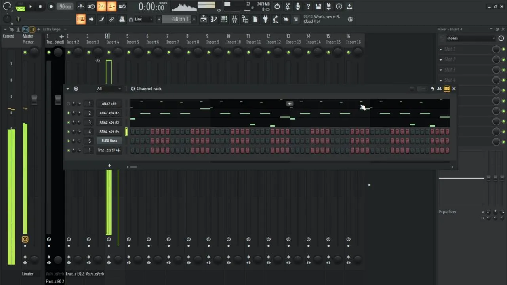Open mixer input (none) dropdown
The height and width of the screenshot is (285, 507).
(471, 38)
